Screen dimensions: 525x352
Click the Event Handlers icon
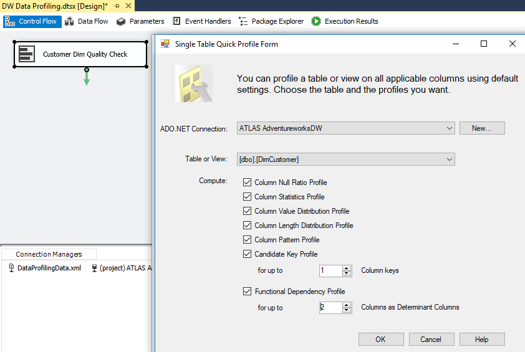coord(176,21)
